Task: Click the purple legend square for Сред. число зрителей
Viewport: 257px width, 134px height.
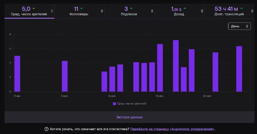Action: (x=114, y=104)
